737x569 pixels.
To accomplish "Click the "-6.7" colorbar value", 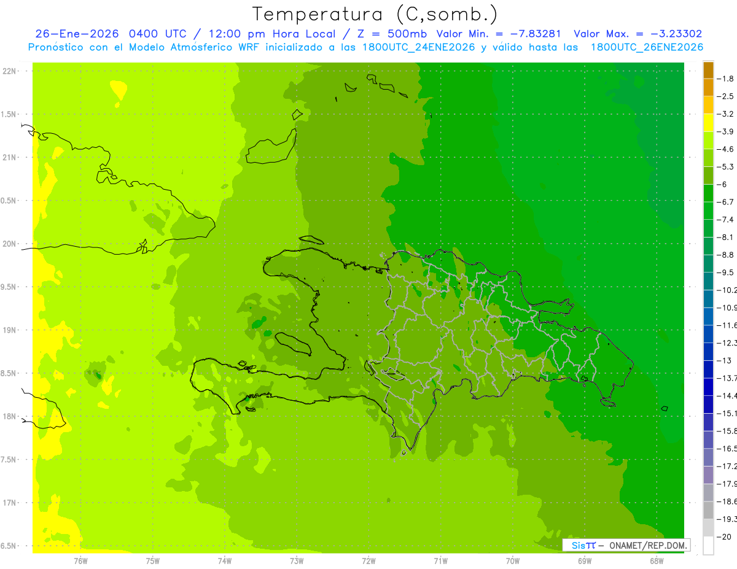I will coord(725,202).
